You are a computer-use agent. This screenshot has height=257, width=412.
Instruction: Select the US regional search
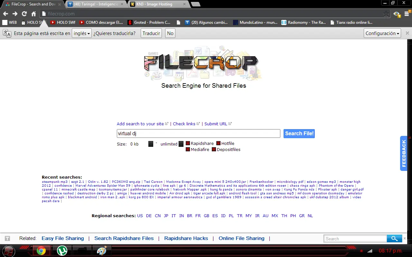tap(140, 216)
